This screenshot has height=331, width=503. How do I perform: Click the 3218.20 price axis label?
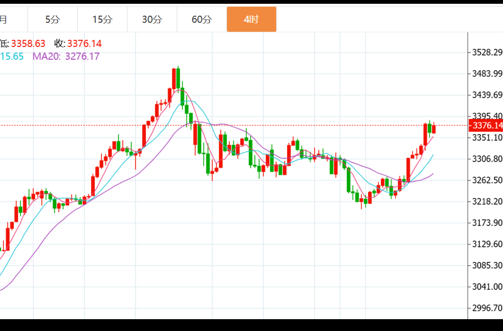click(x=487, y=201)
